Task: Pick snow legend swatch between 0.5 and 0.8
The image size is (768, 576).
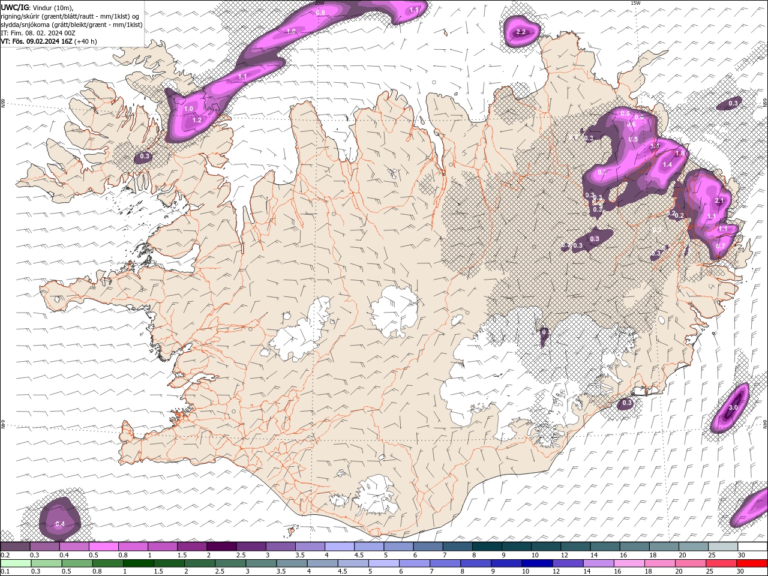Action: tap(103, 547)
